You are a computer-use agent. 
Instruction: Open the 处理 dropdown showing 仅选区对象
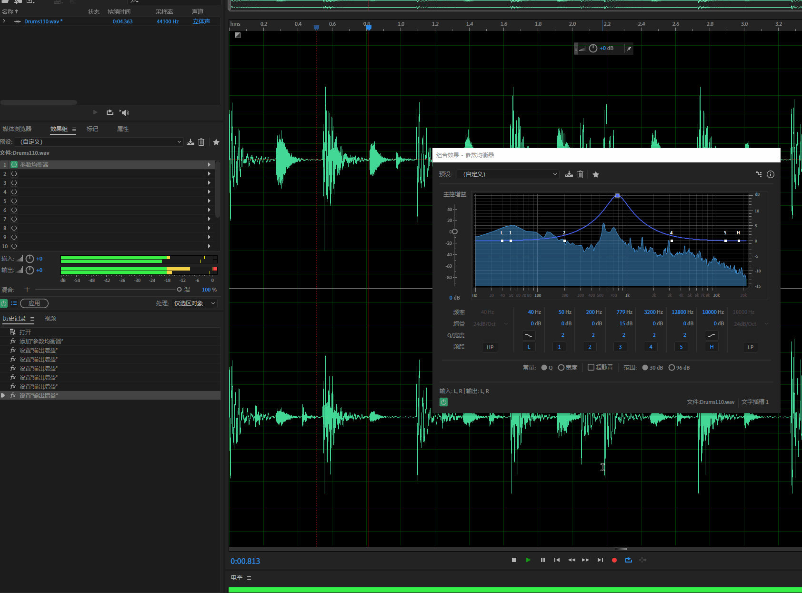194,303
